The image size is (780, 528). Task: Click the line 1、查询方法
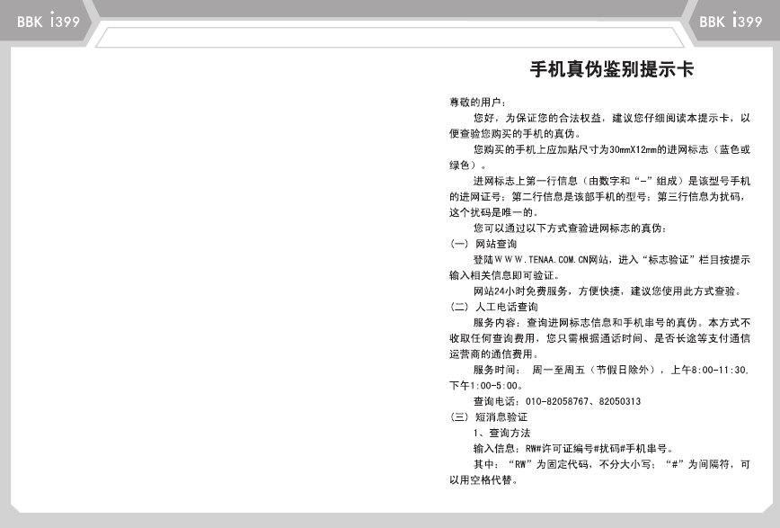(x=502, y=433)
